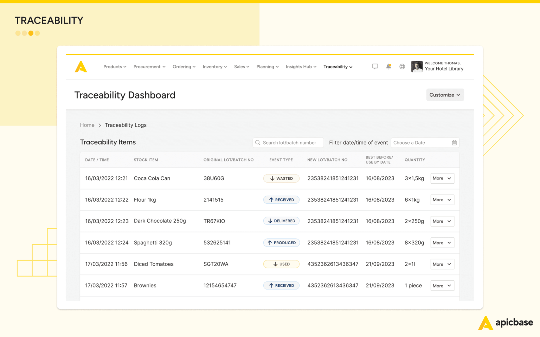This screenshot has height=337, width=540.
Task: Open the chat messages icon
Action: pyautogui.click(x=375, y=66)
